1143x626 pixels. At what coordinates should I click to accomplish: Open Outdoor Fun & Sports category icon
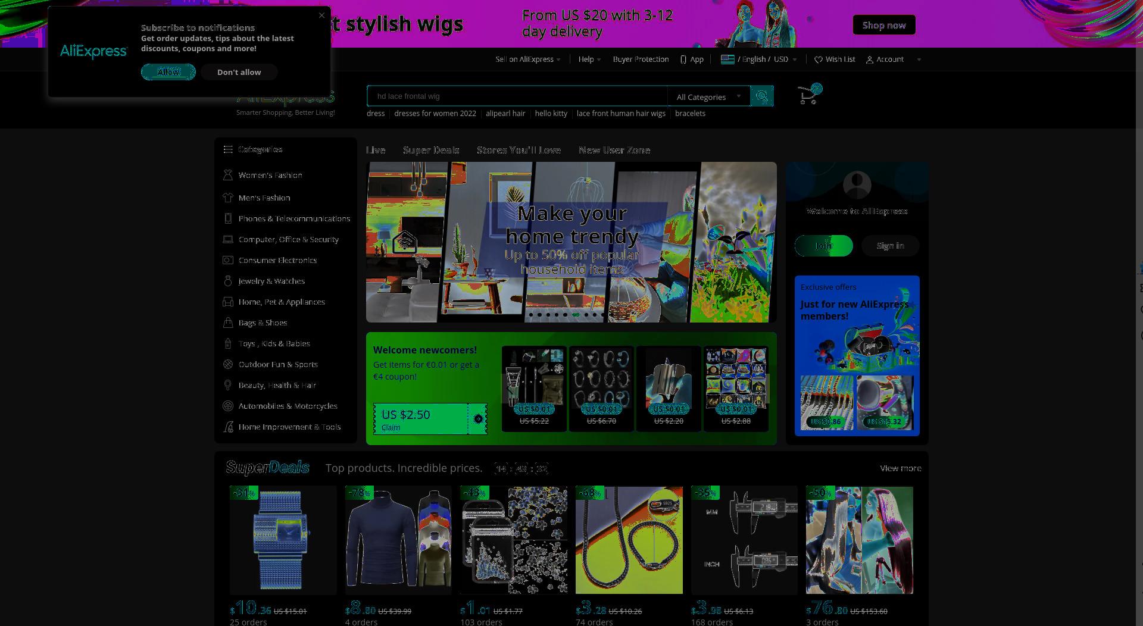227,364
